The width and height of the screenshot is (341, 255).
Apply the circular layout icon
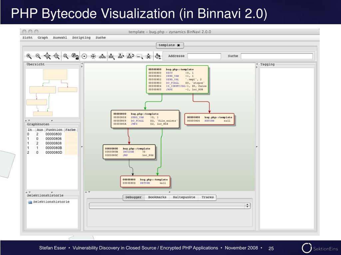[84, 56]
